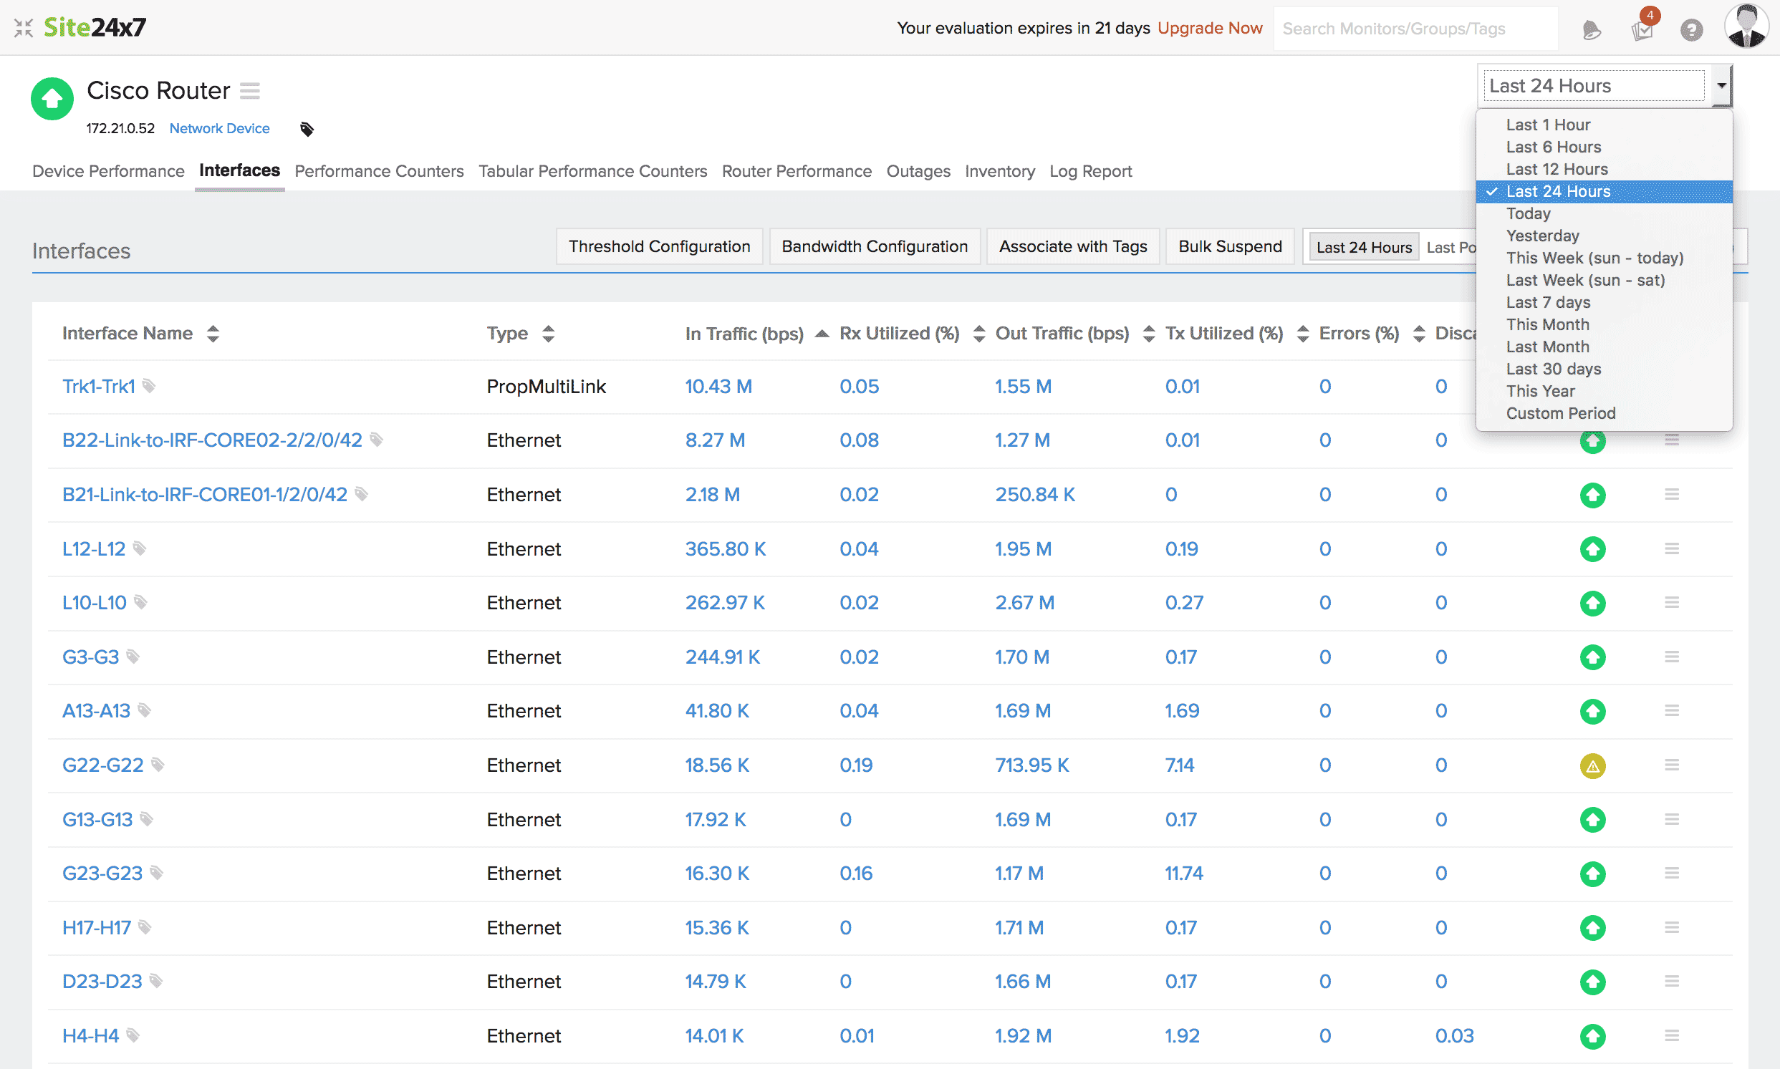Click the tag icon next to Network Device
Viewport: 1780px width, 1069px height.
[307, 129]
